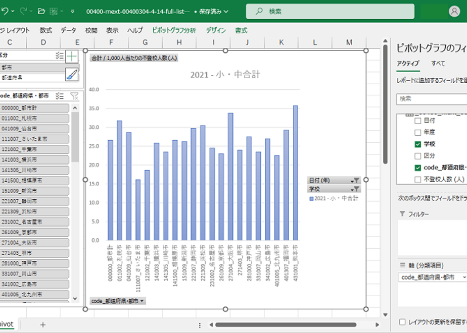The height and width of the screenshot is (333, 467).
Task: Click the user account avatar icon
Action: (x=454, y=11)
